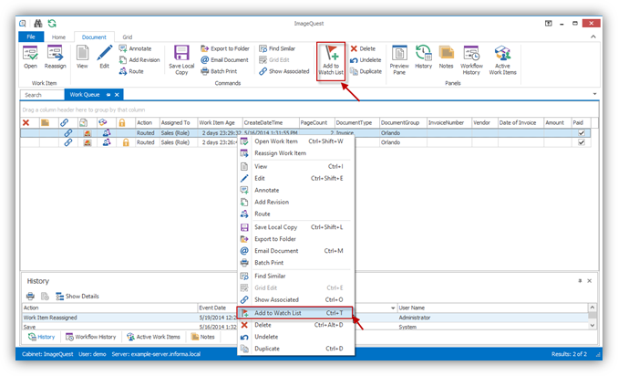This screenshot has width=618, height=376.
Task: Click Show Details in the History panel
Action: tap(77, 297)
